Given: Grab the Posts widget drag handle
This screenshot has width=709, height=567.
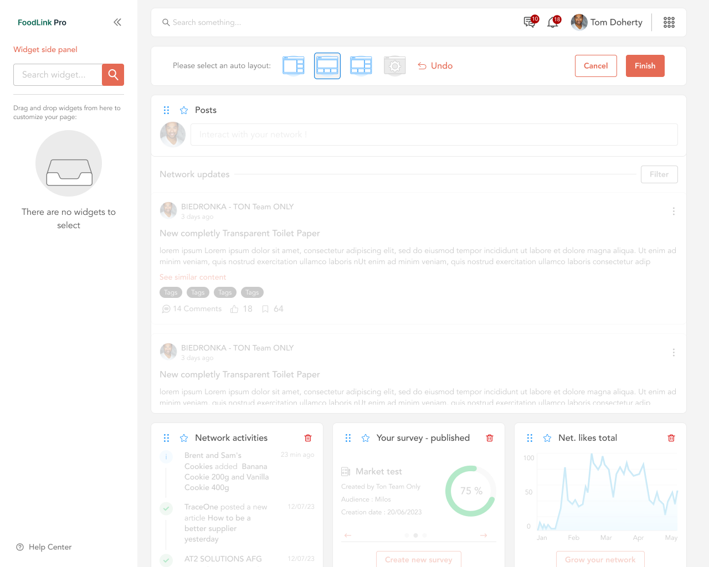Looking at the screenshot, I should [166, 110].
